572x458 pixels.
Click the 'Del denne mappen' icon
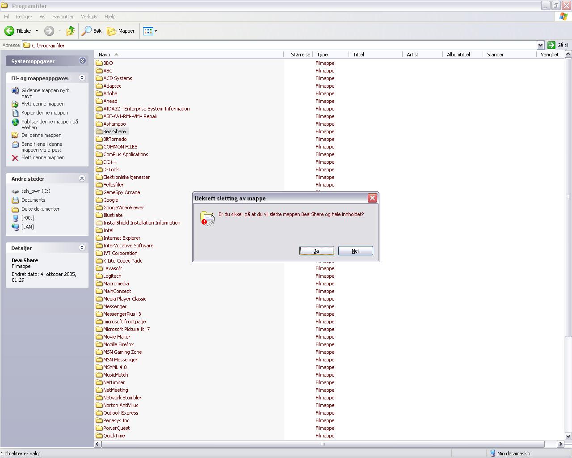point(15,135)
